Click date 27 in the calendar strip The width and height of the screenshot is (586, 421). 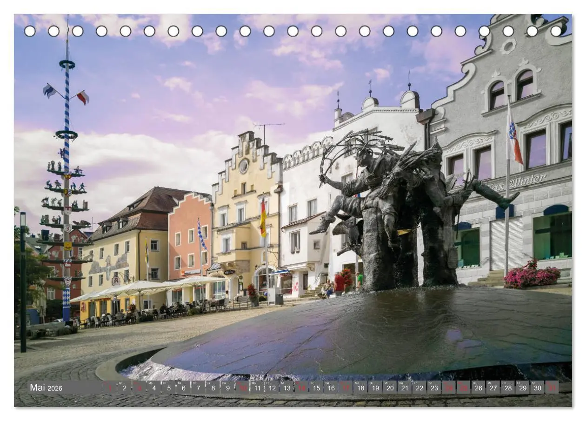(x=493, y=387)
